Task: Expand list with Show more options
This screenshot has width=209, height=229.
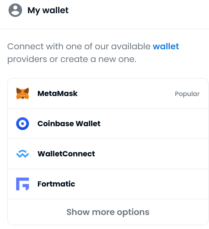Action: click(108, 212)
